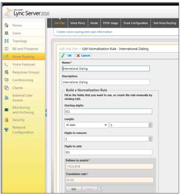Switch to the PSTN Usage tab
Viewport: 181px width, 194px height.
(111, 23)
